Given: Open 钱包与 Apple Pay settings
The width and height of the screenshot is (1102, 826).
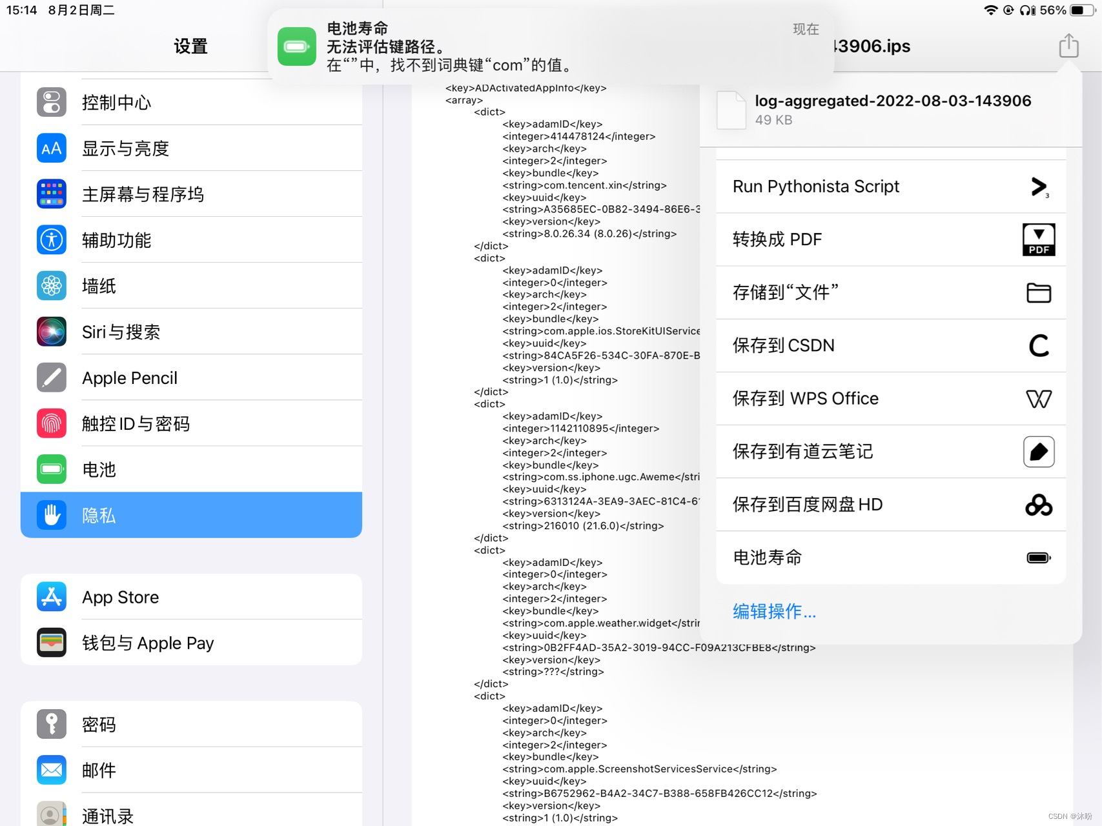Looking at the screenshot, I should [x=148, y=643].
